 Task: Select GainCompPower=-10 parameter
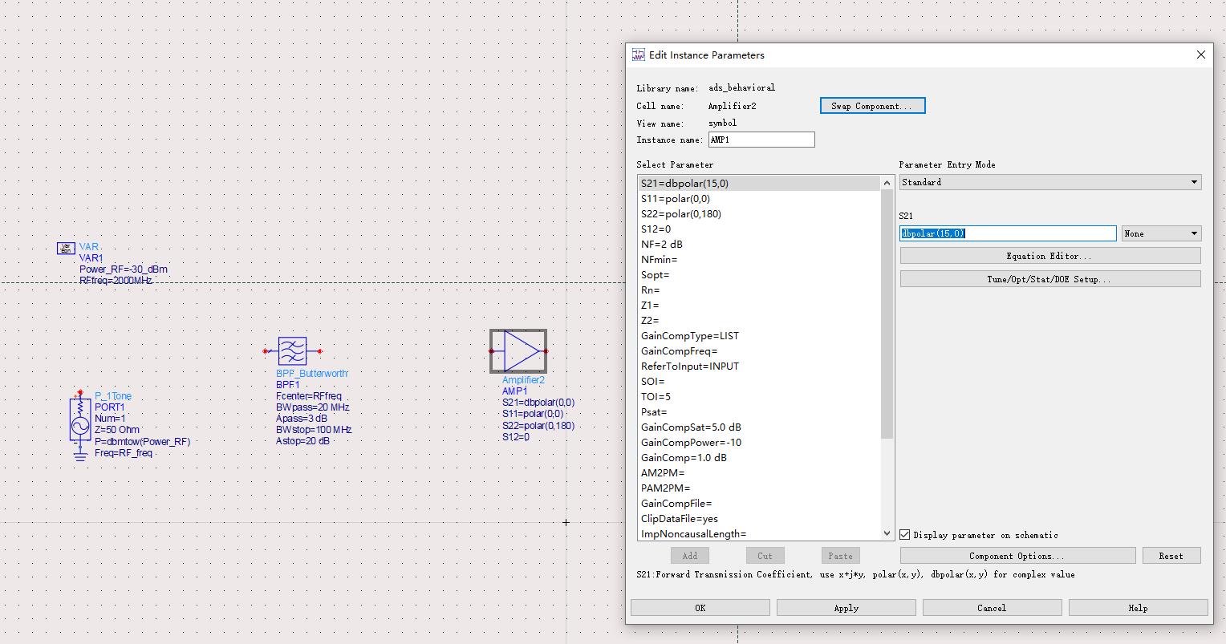(x=759, y=443)
